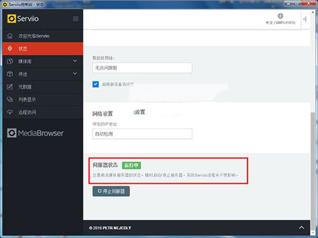Image resolution: width=318 pixels, height=238 pixels.
Task: Click the MediaBrowser logo icon
Action: click(x=12, y=133)
